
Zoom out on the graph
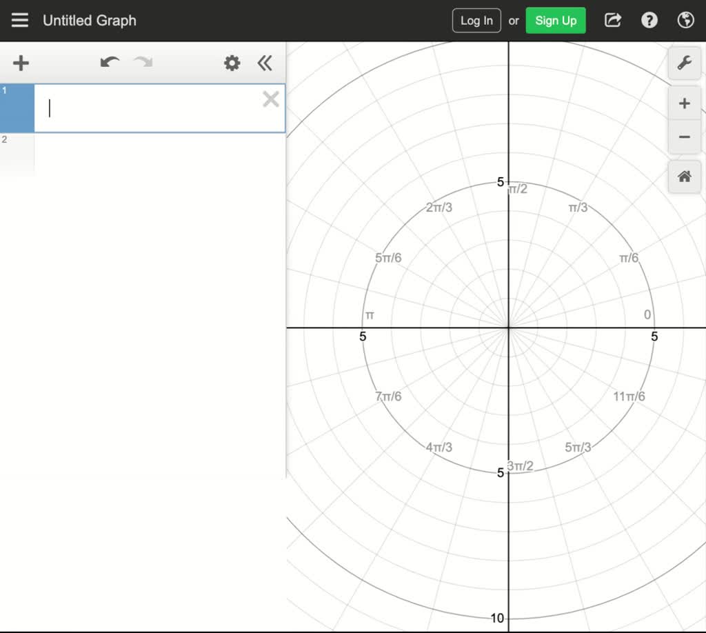coord(684,137)
